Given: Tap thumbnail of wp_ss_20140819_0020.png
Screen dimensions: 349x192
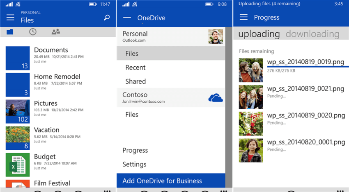Looking at the screenshot, I should pyautogui.click(x=251, y=124).
